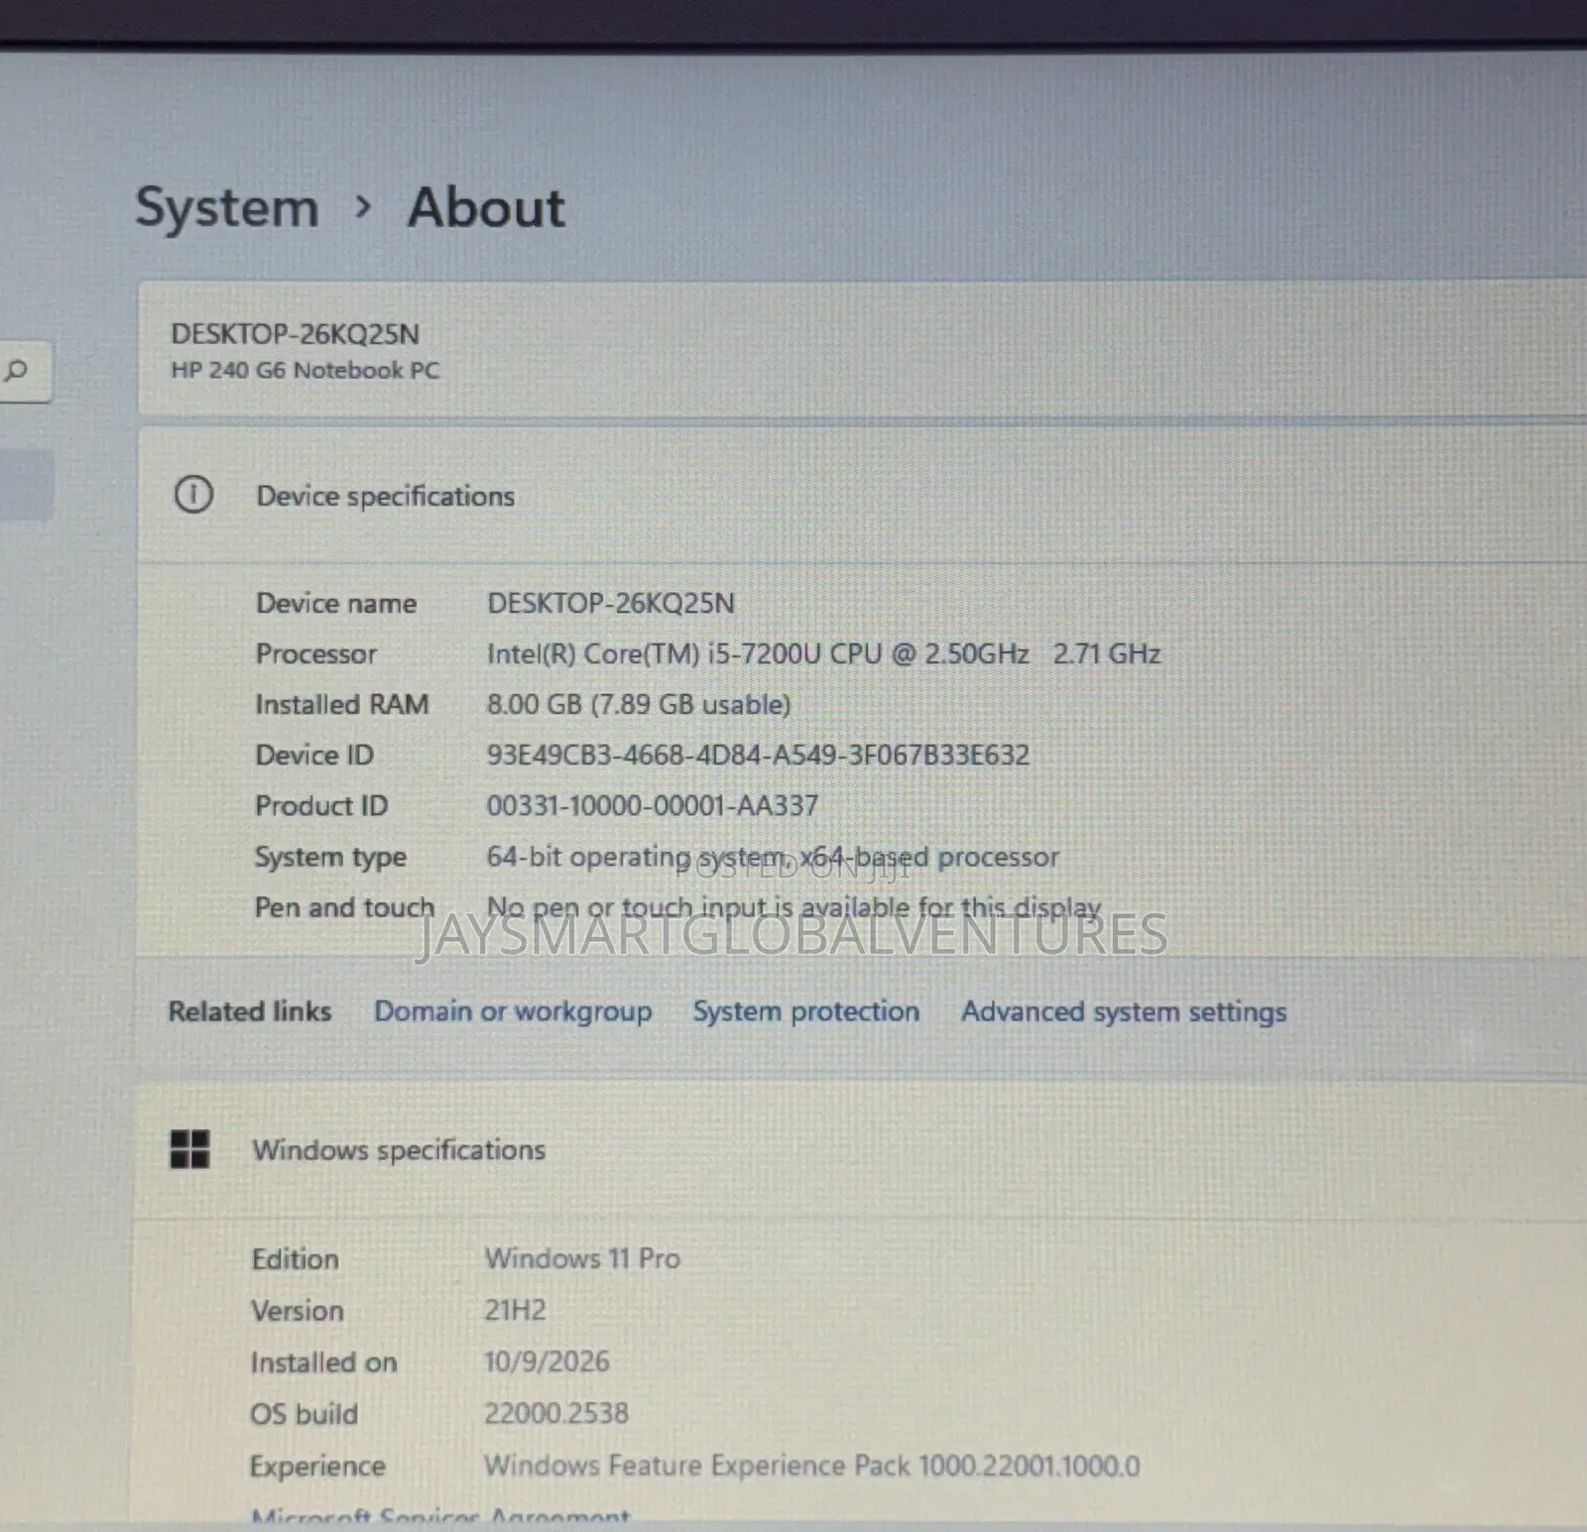Collapse the Device specifications section header

862,495
